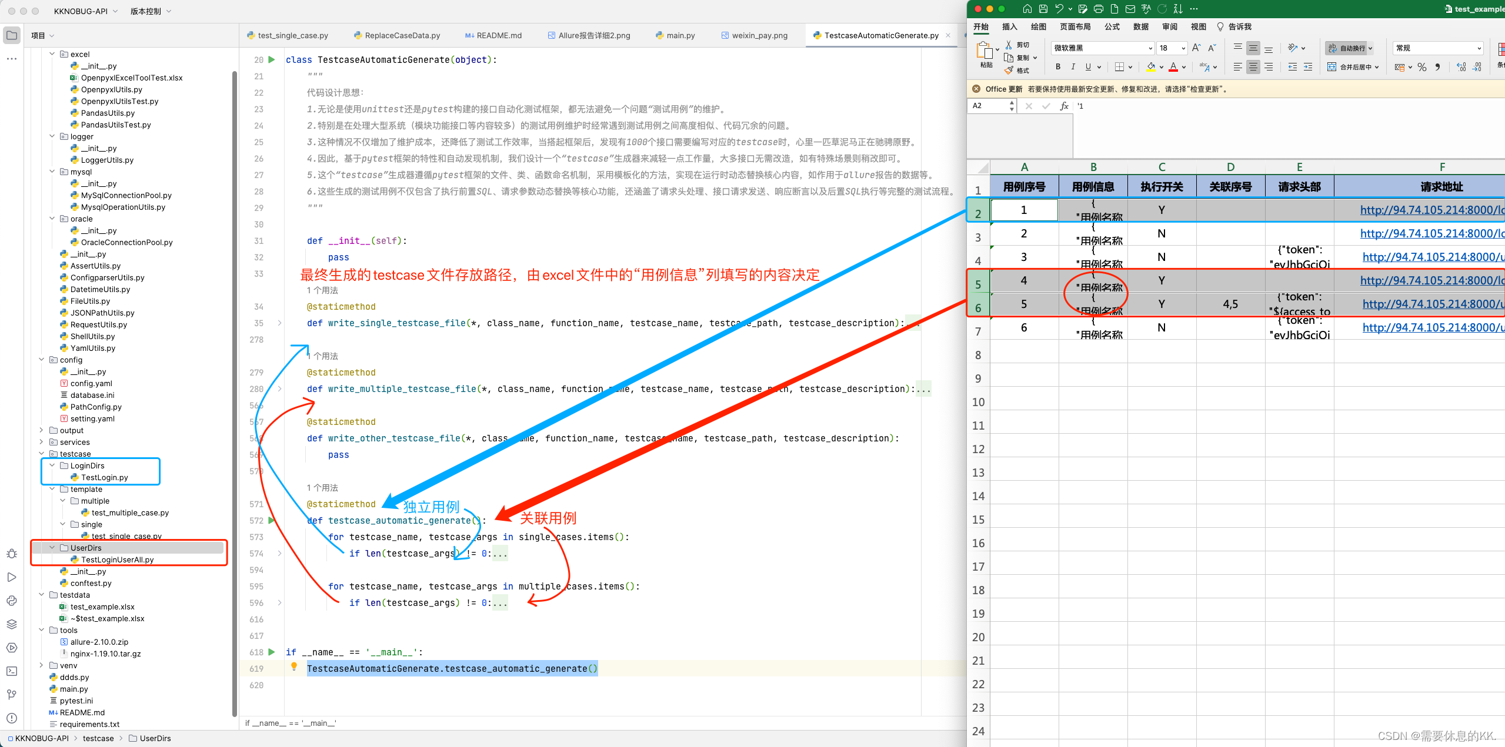Click the yellow lightbulb on line 619
Viewport: 1505px width, 747px height.
tap(294, 666)
